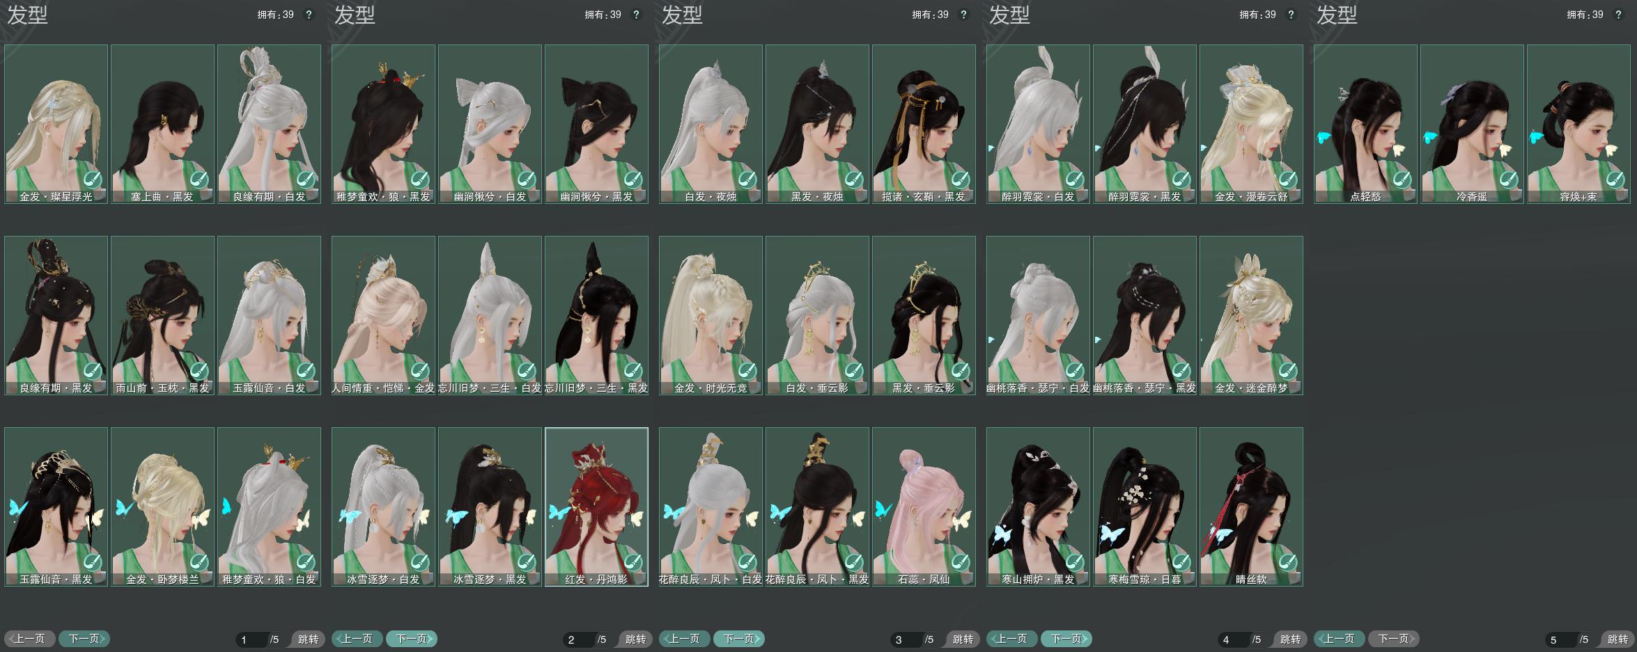The image size is (1637, 652).
Task: Select 稚梦童欢·狼·白发 hairstyle
Action: tap(270, 507)
